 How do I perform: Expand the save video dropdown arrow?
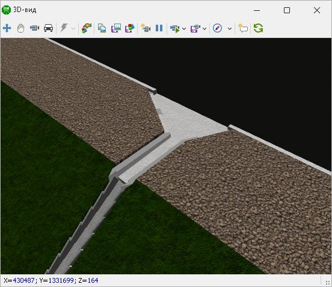click(x=204, y=28)
